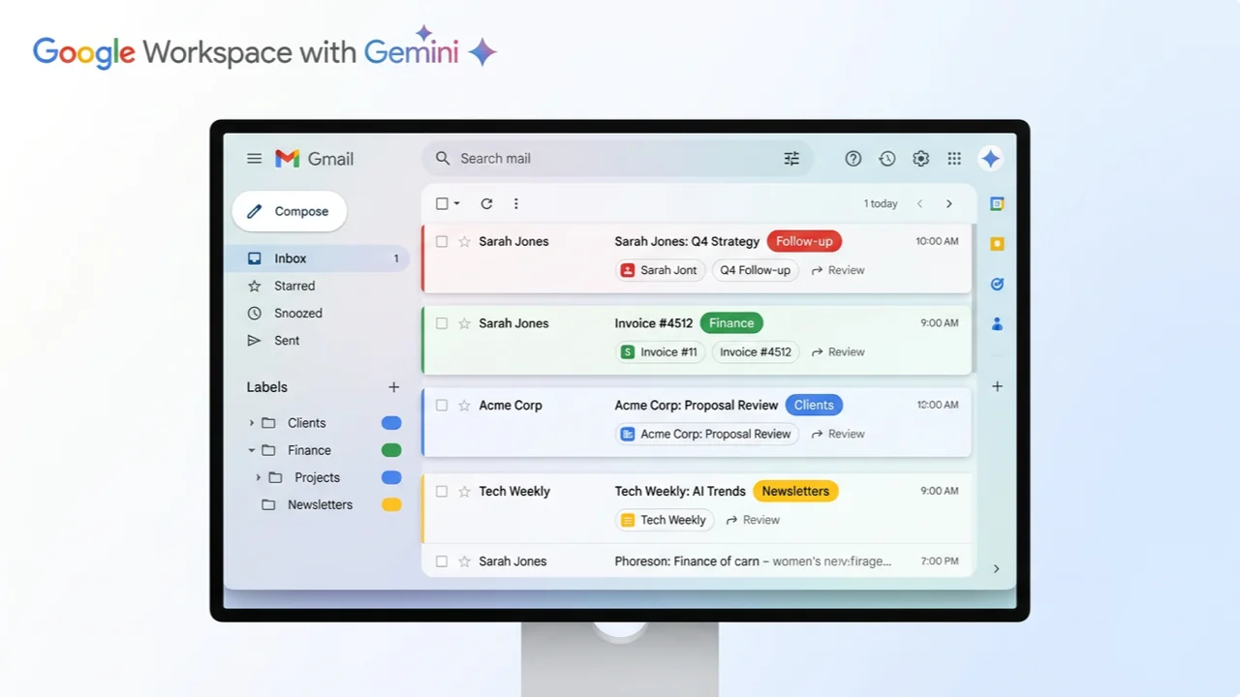Click the search magnifier icon
Screen dimensions: 1240x697
tap(443, 159)
